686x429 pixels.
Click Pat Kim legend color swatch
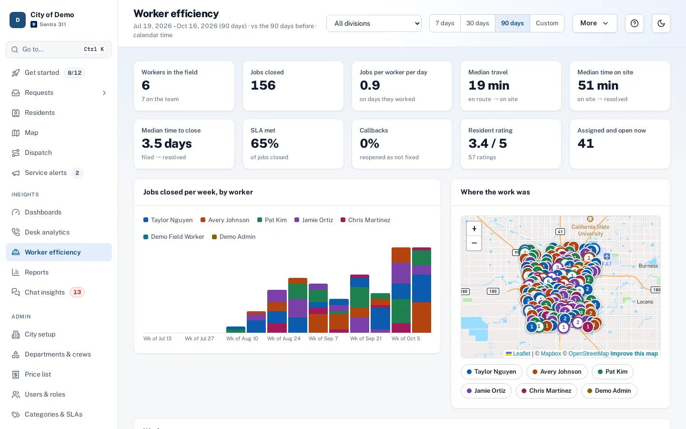pos(260,220)
